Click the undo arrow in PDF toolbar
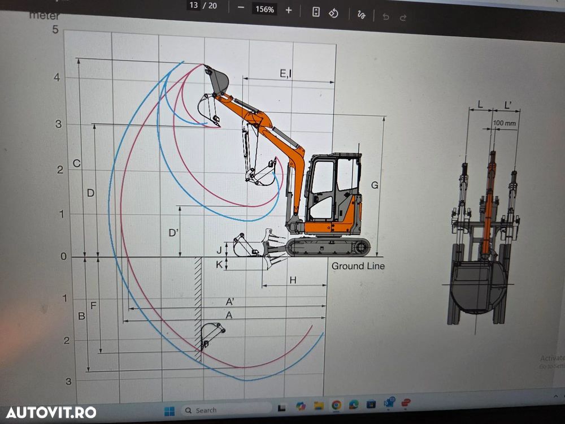This screenshot has width=565, height=424. (x=386, y=16)
